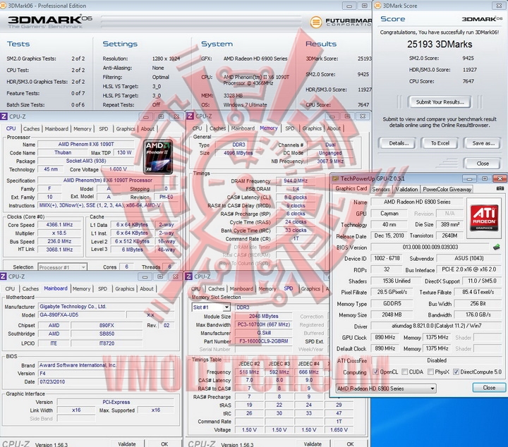Click the Bandwidth 176.0 GB/s field
Image resolution: width=508 pixels, height=447 pixels.
click(478, 314)
